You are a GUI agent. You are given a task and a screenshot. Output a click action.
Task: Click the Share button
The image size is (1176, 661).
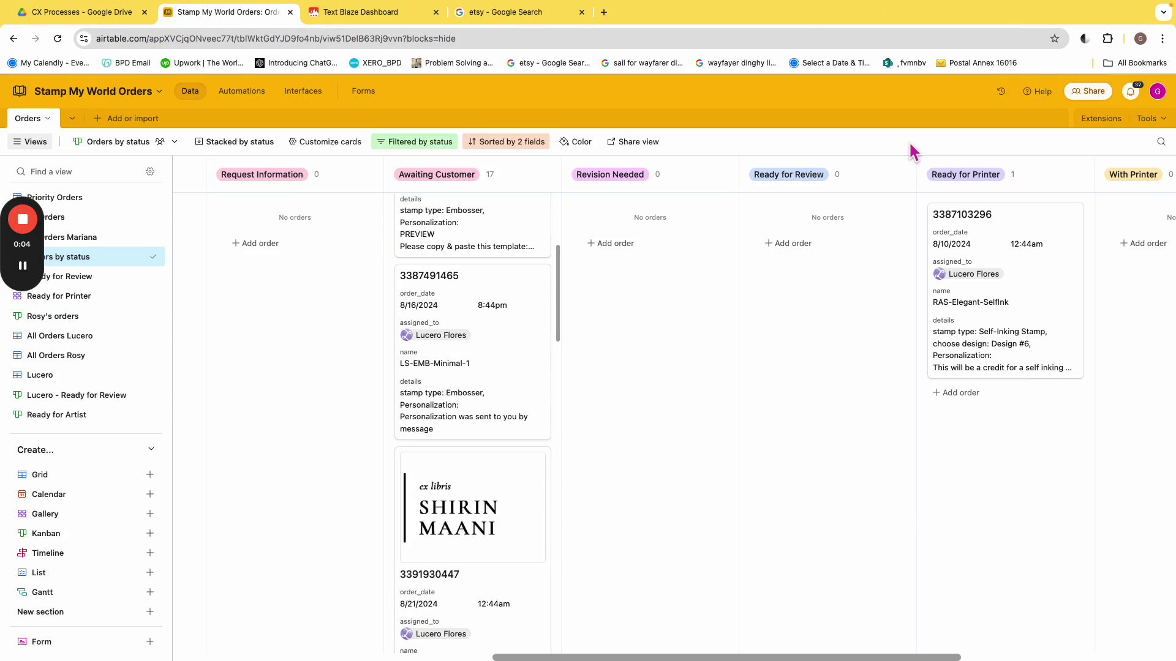(1088, 91)
